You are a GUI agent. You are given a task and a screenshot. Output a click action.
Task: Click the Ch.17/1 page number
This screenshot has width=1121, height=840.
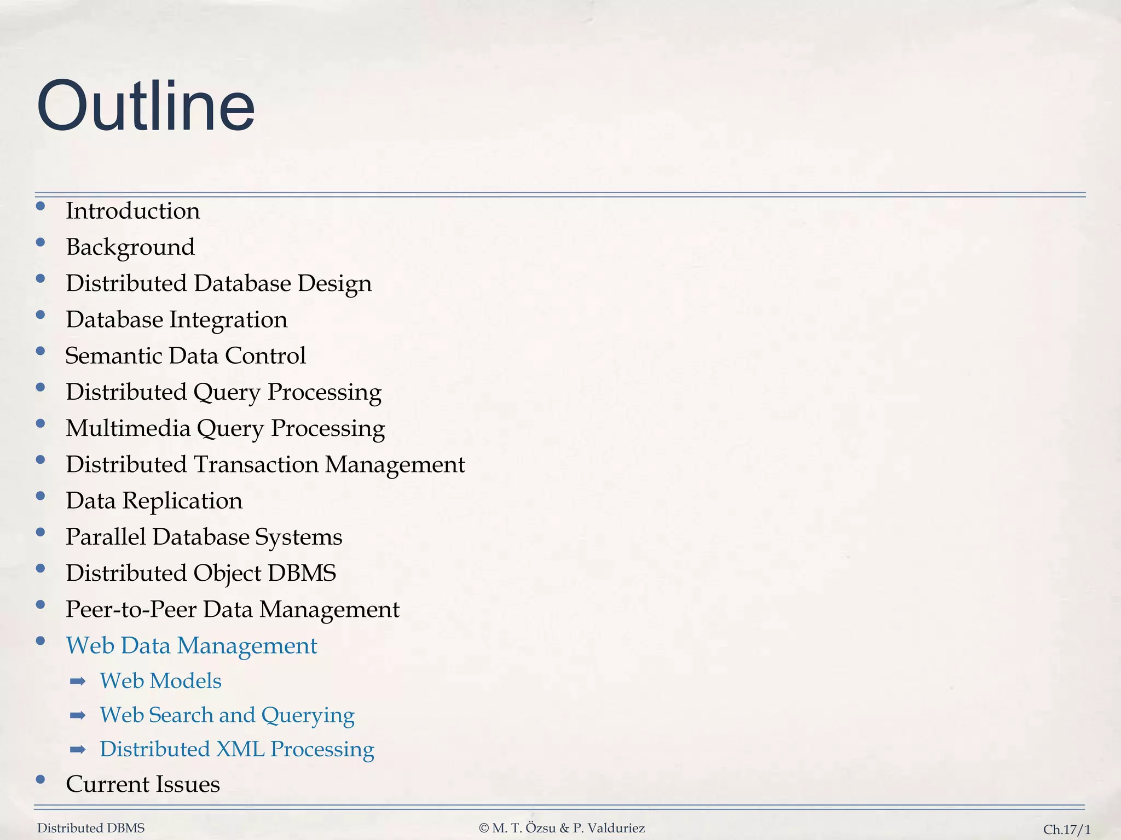click(1066, 830)
